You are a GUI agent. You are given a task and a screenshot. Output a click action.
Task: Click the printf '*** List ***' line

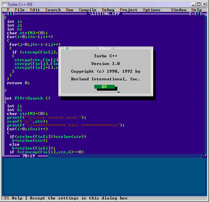66,125
